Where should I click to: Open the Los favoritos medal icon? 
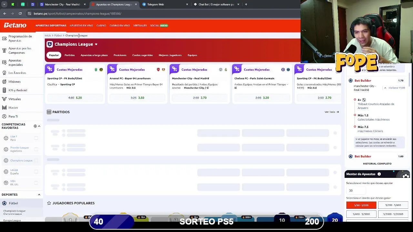4,73
